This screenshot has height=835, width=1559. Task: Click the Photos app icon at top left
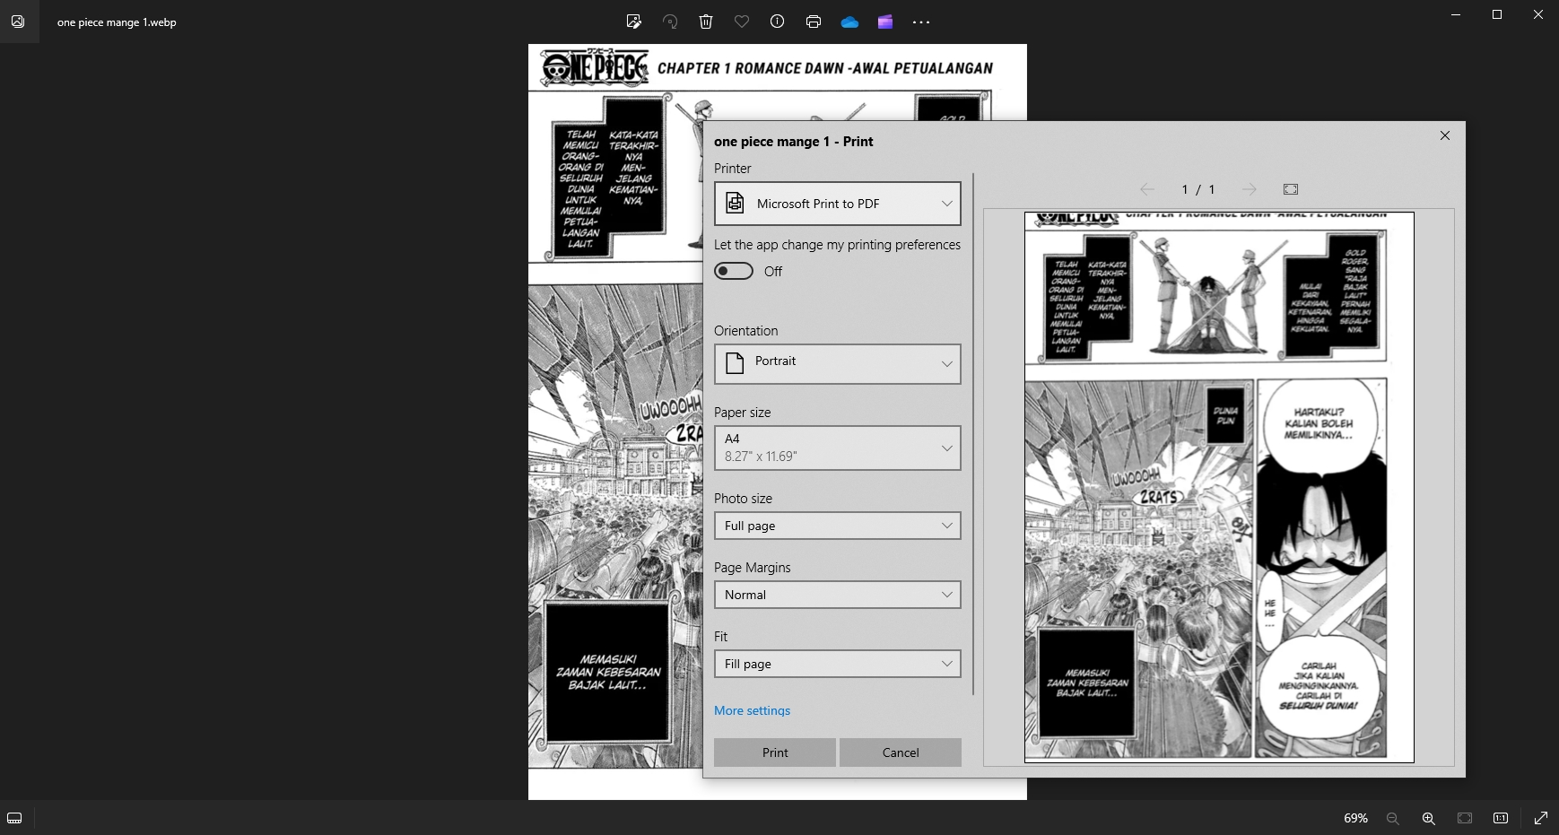[18, 22]
